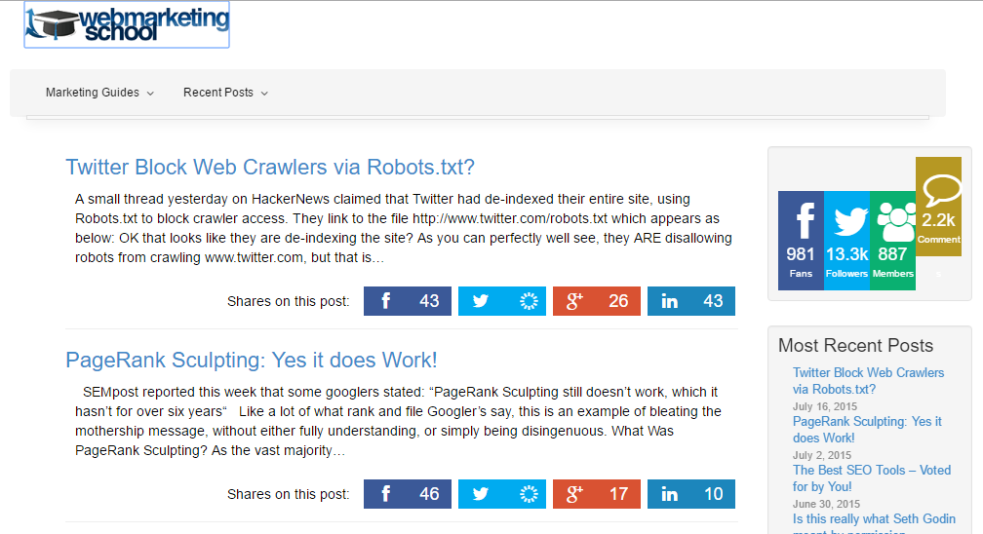983x534 pixels.
Task: Click the June 30, 2015 date
Action: coord(826,504)
